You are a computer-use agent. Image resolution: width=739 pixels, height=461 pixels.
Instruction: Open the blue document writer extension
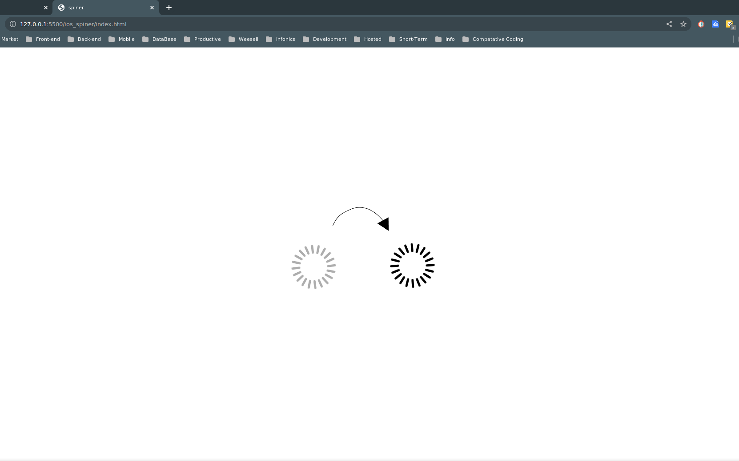(x=715, y=24)
